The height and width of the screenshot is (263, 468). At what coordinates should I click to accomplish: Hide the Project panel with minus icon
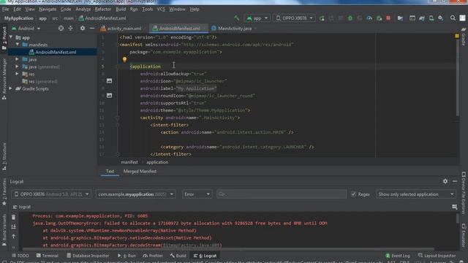92,28
